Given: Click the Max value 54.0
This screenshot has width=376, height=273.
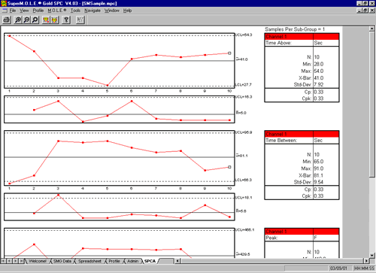Looking at the screenshot, I should [x=319, y=71].
